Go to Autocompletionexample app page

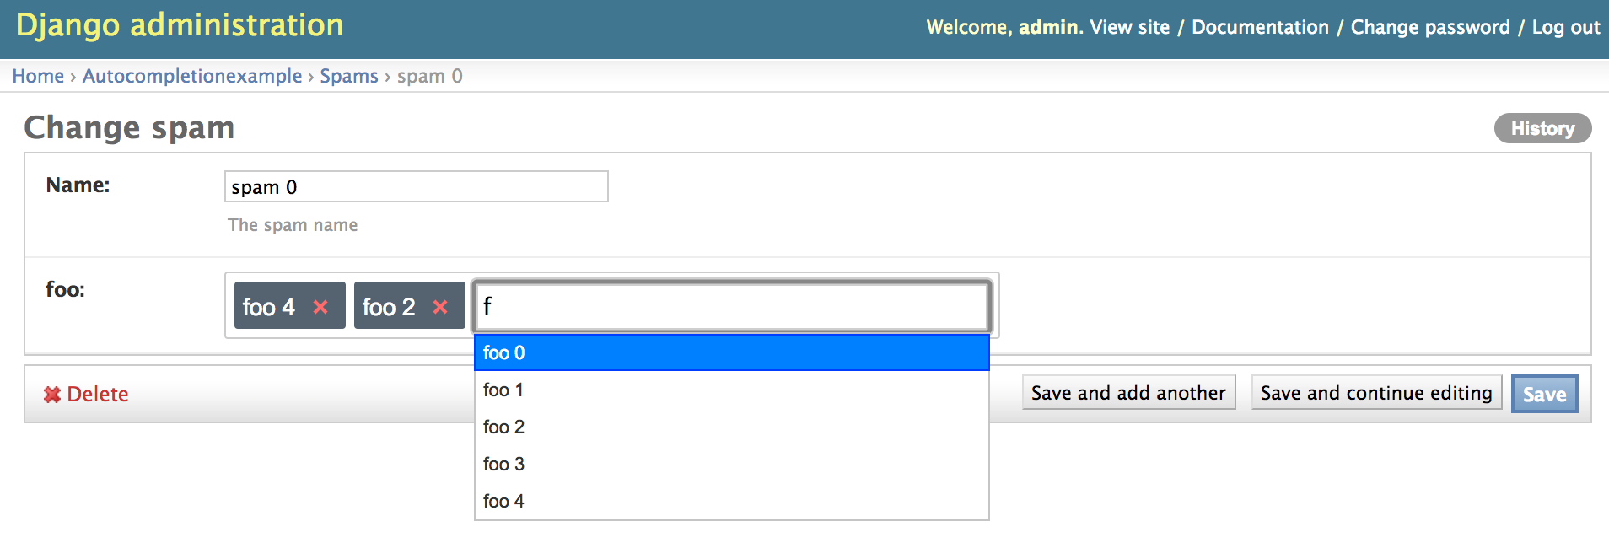click(192, 76)
